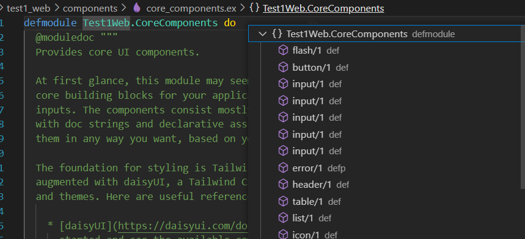This screenshot has height=239, width=525.
Task: Click the cube icon beside button/1
Action: click(283, 68)
